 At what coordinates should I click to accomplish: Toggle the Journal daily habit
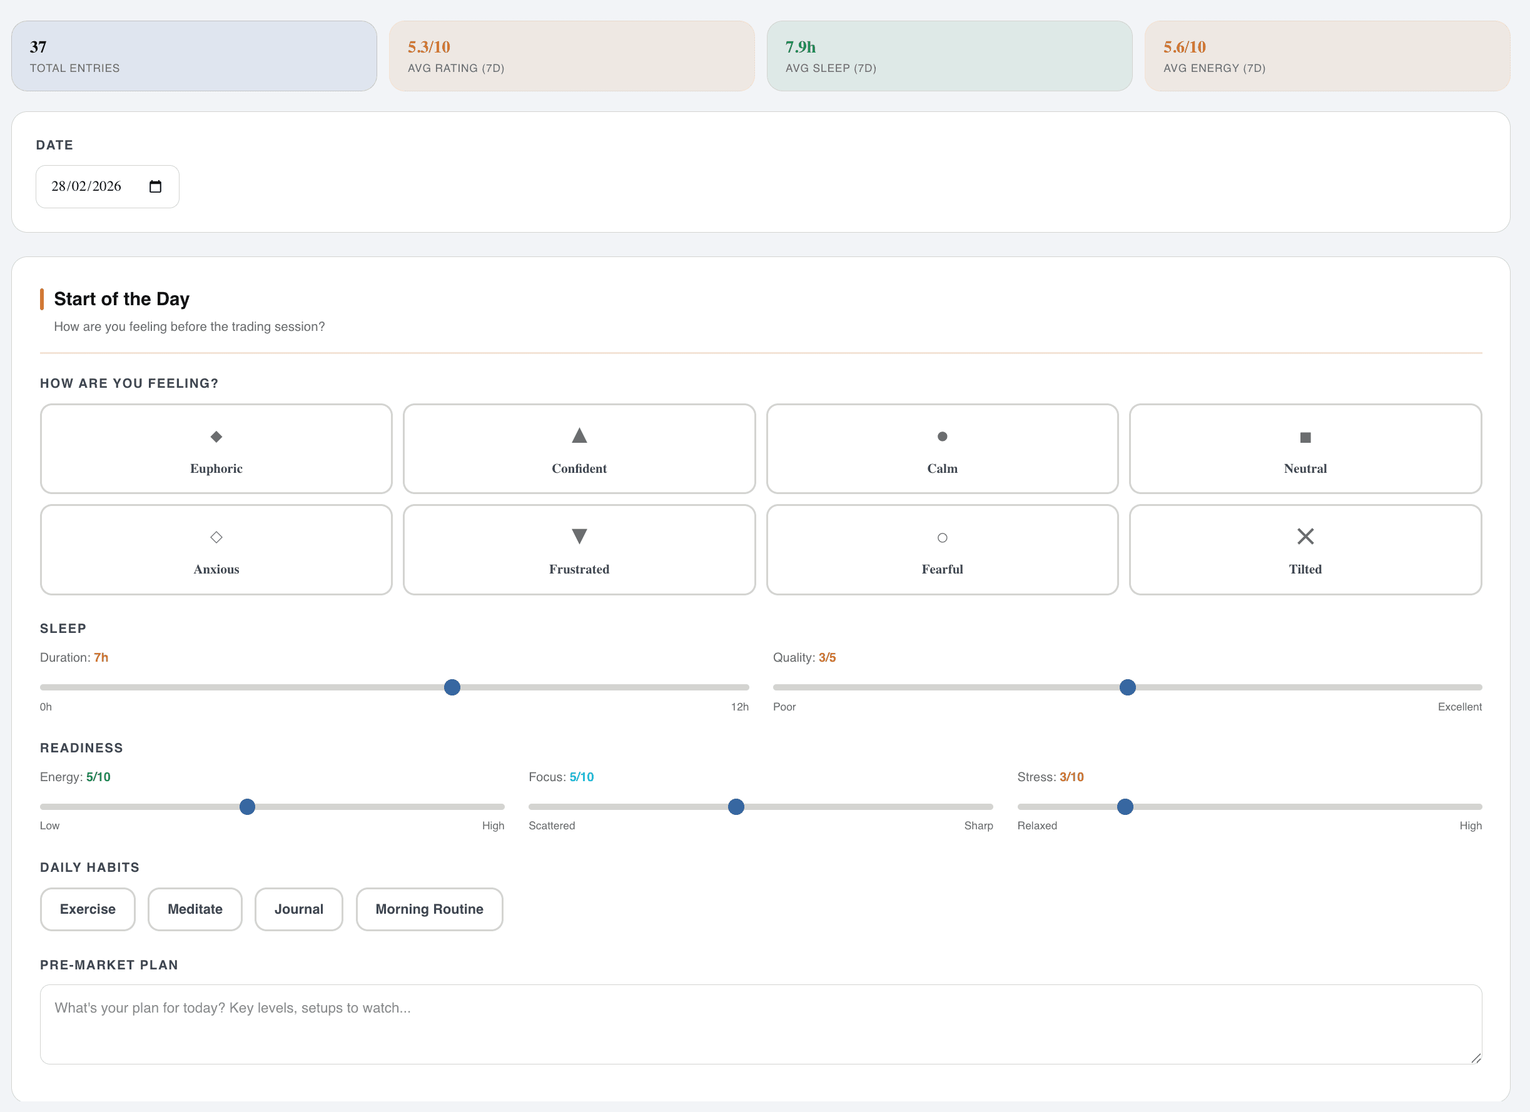coord(298,909)
